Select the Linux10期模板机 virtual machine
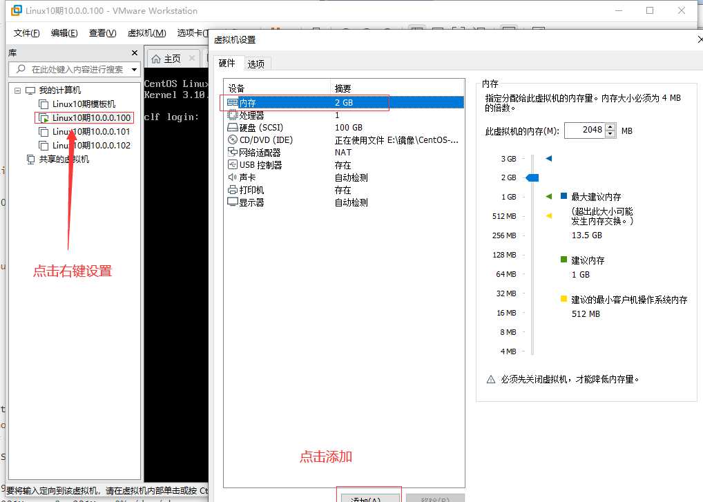 pyautogui.click(x=84, y=104)
